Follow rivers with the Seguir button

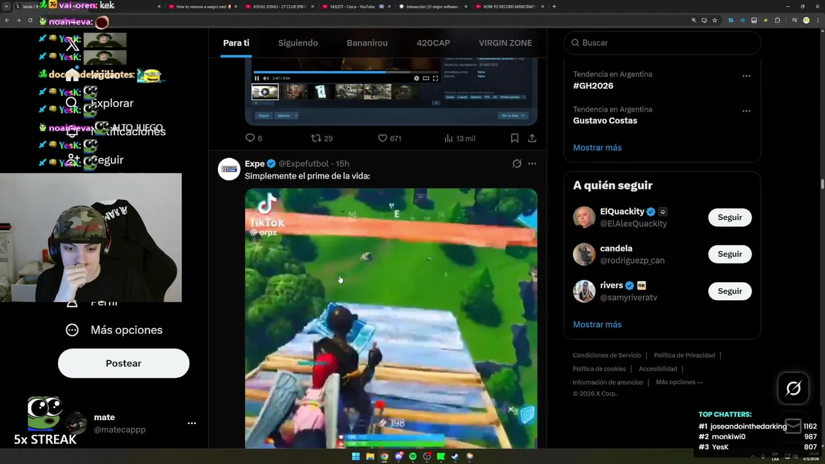point(730,291)
